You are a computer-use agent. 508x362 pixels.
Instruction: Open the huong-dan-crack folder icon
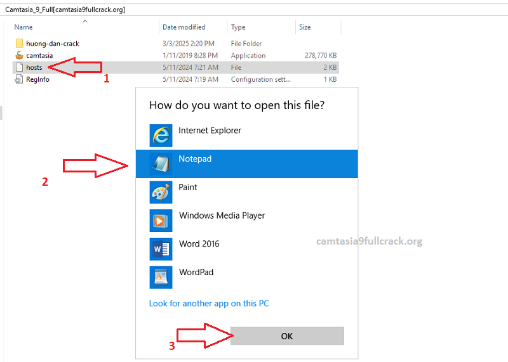click(20, 43)
